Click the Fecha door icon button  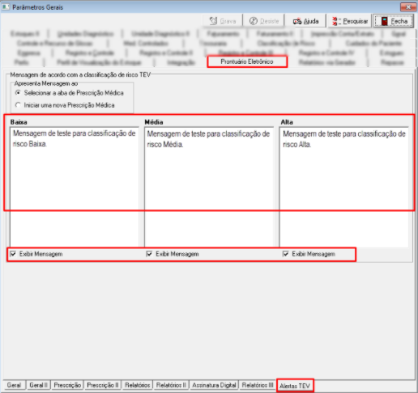[394, 21]
